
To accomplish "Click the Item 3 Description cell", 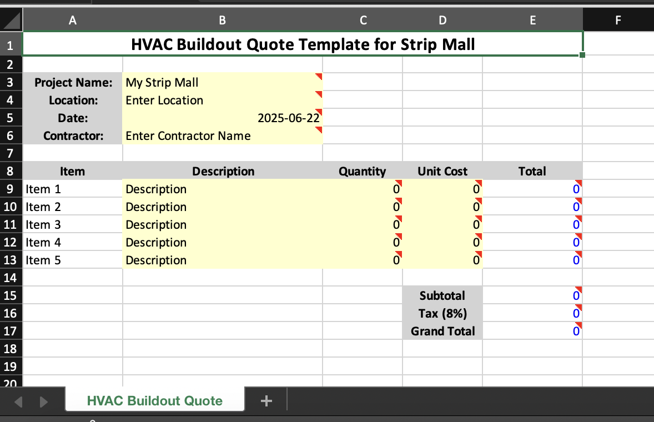I will point(222,224).
